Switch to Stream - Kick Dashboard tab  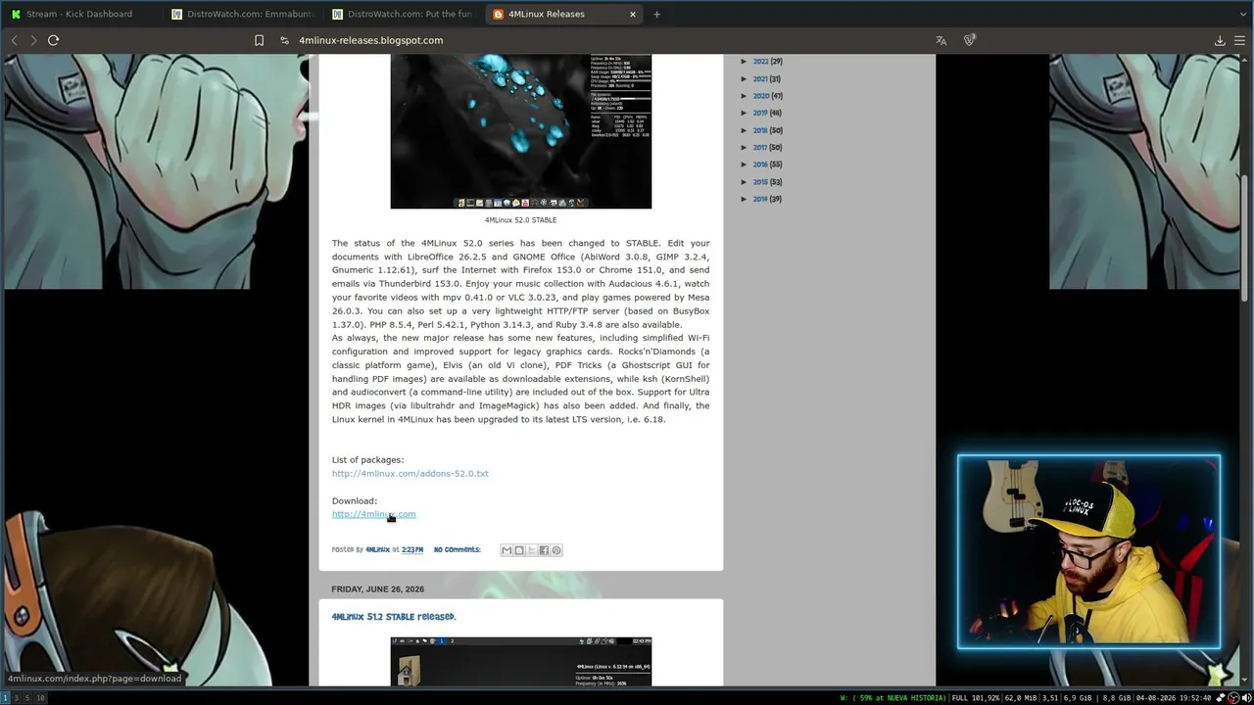(80, 14)
